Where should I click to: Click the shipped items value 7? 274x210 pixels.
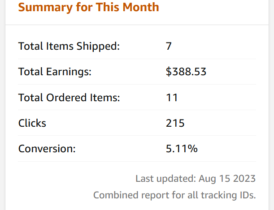(x=169, y=46)
